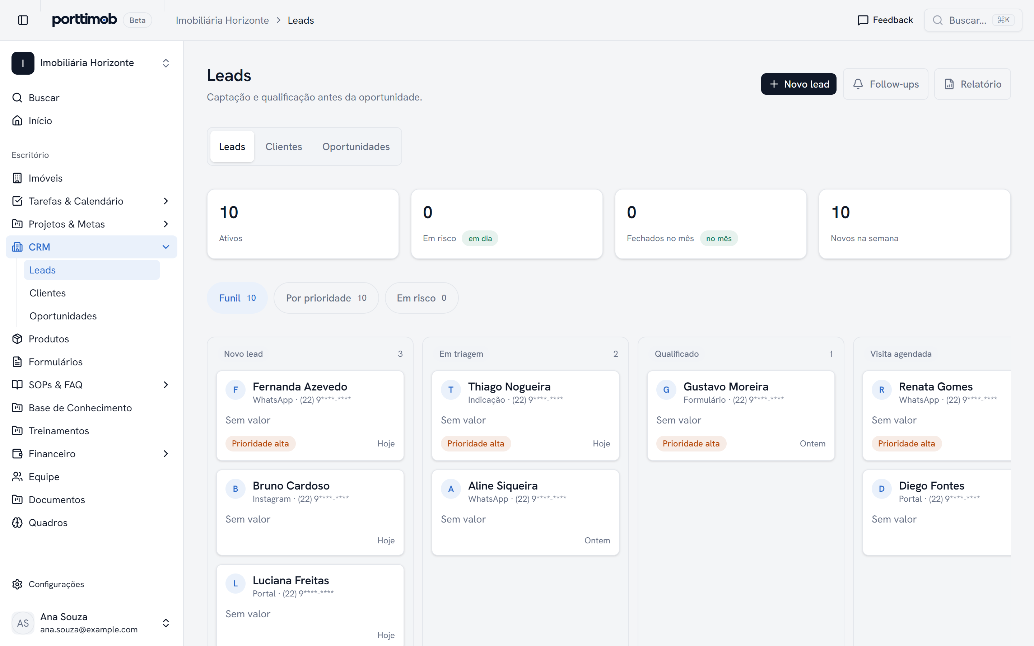Click the Produtos box icon
The image size is (1034, 646).
point(17,339)
